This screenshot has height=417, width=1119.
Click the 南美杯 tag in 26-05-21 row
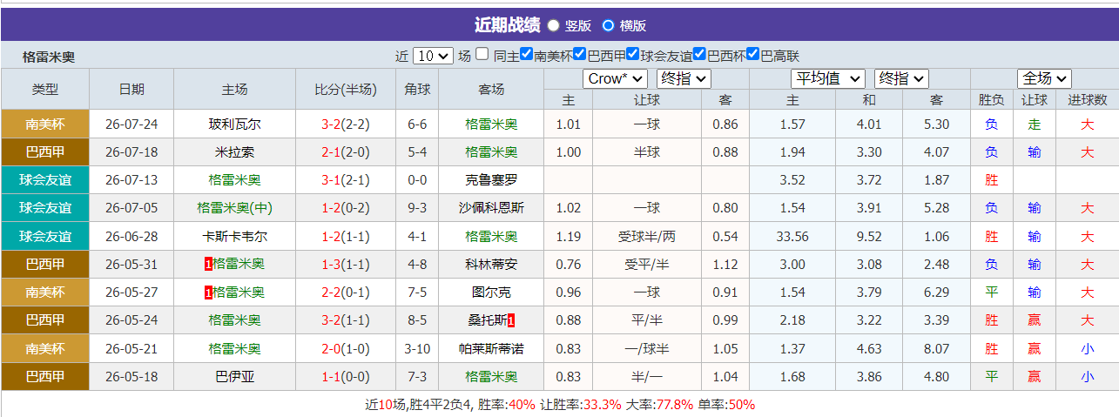pyautogui.click(x=45, y=348)
